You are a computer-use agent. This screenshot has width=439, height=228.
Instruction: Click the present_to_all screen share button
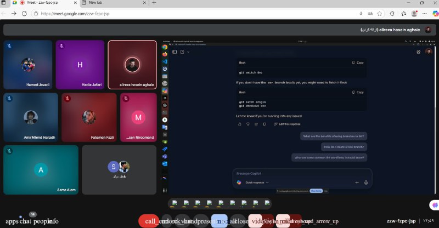pos(201,221)
